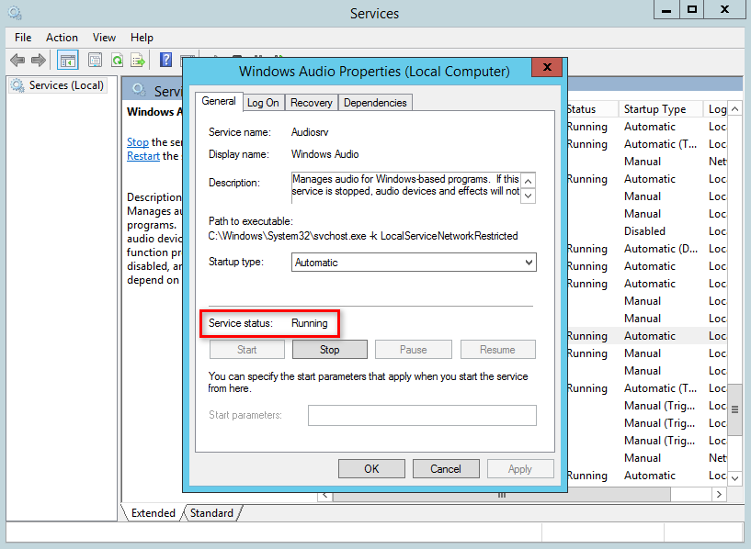This screenshot has height=549, width=751.
Task: Click the Resume service button
Action: point(497,350)
